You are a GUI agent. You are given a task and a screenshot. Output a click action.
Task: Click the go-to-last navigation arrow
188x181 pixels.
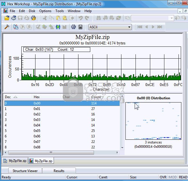(x=160, y=27)
